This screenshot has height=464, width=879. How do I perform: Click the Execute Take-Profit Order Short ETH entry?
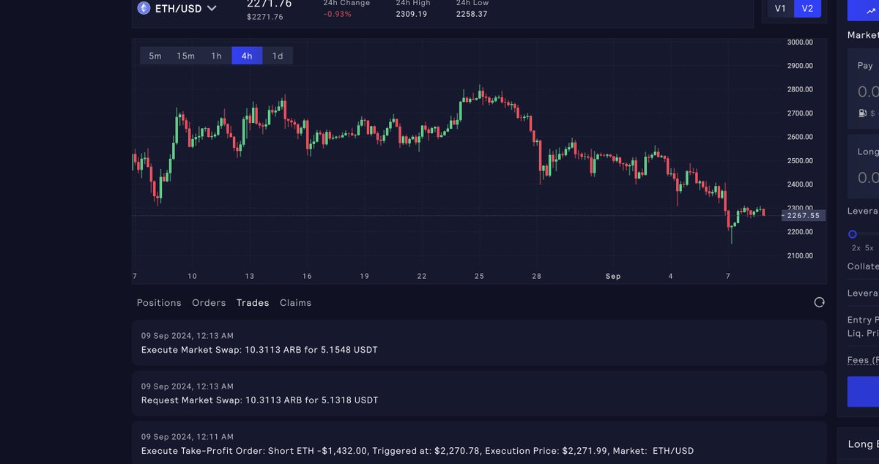[x=479, y=443]
